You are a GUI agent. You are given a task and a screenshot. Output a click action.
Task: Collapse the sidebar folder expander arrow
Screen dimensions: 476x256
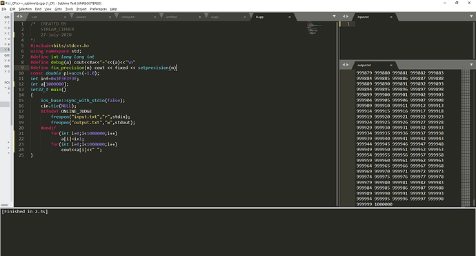point(5,88)
